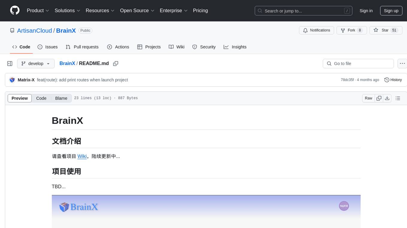Expand the Open Source menu
The height and width of the screenshot is (228, 407).
(137, 10)
